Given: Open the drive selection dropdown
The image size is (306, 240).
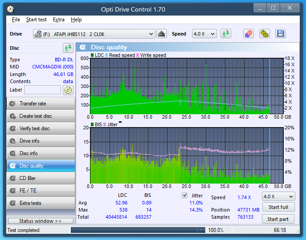Looking at the screenshot, I should tap(94, 34).
